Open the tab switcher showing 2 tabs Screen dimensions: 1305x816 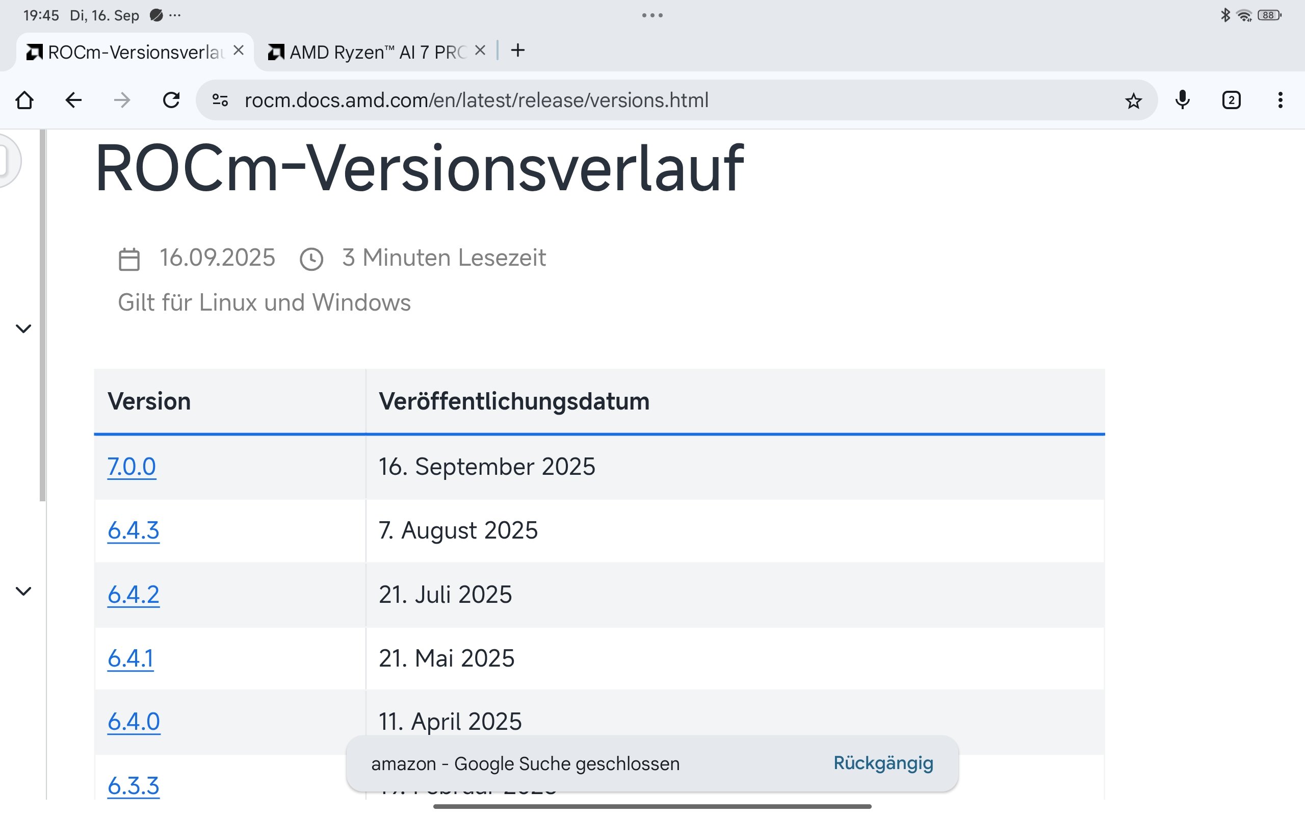click(1231, 100)
